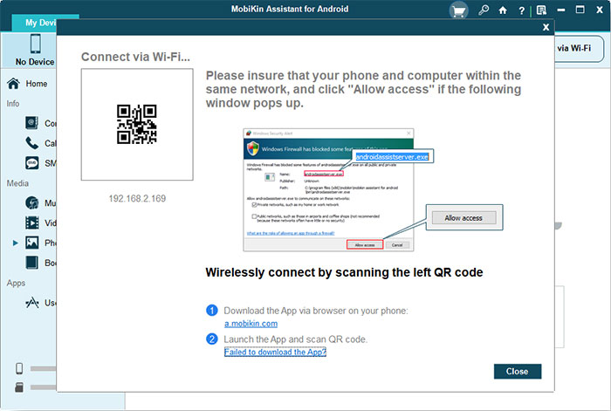Switch to the My Device tab
611x411 pixels.
coord(40,23)
